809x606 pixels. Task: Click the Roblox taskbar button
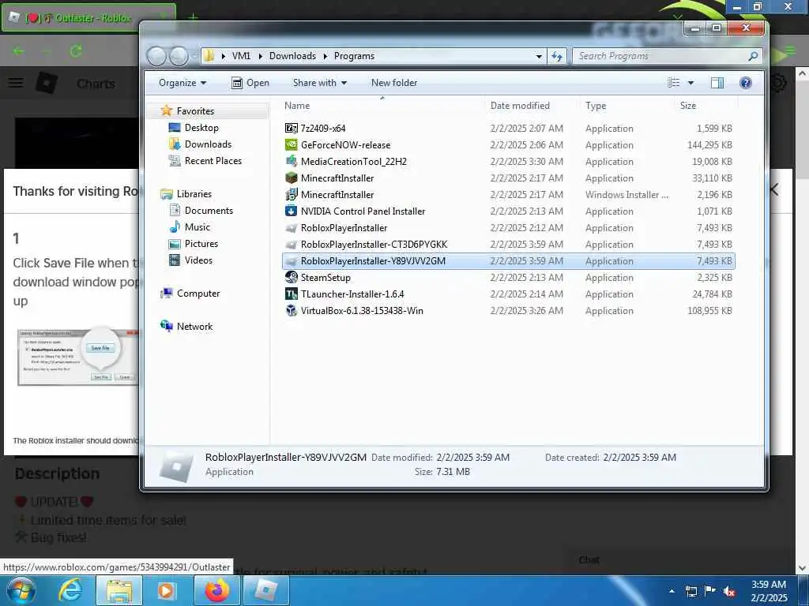265,590
